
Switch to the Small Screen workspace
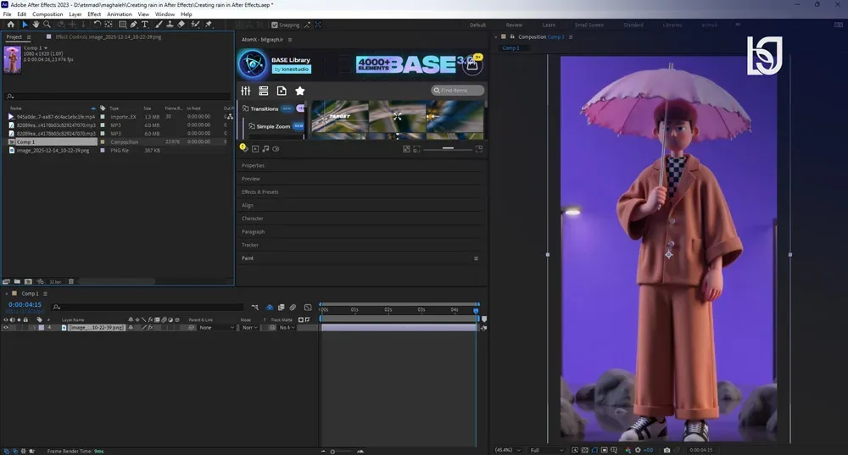click(x=589, y=25)
